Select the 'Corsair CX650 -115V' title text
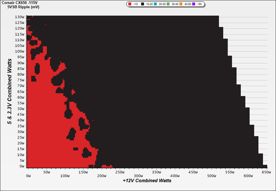276x191 pixels. point(20,3)
